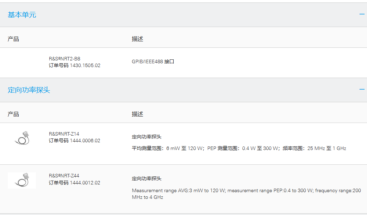Select the R&S®NRT2-B8 product name
Screen dimensions: 367x215
click(64, 59)
